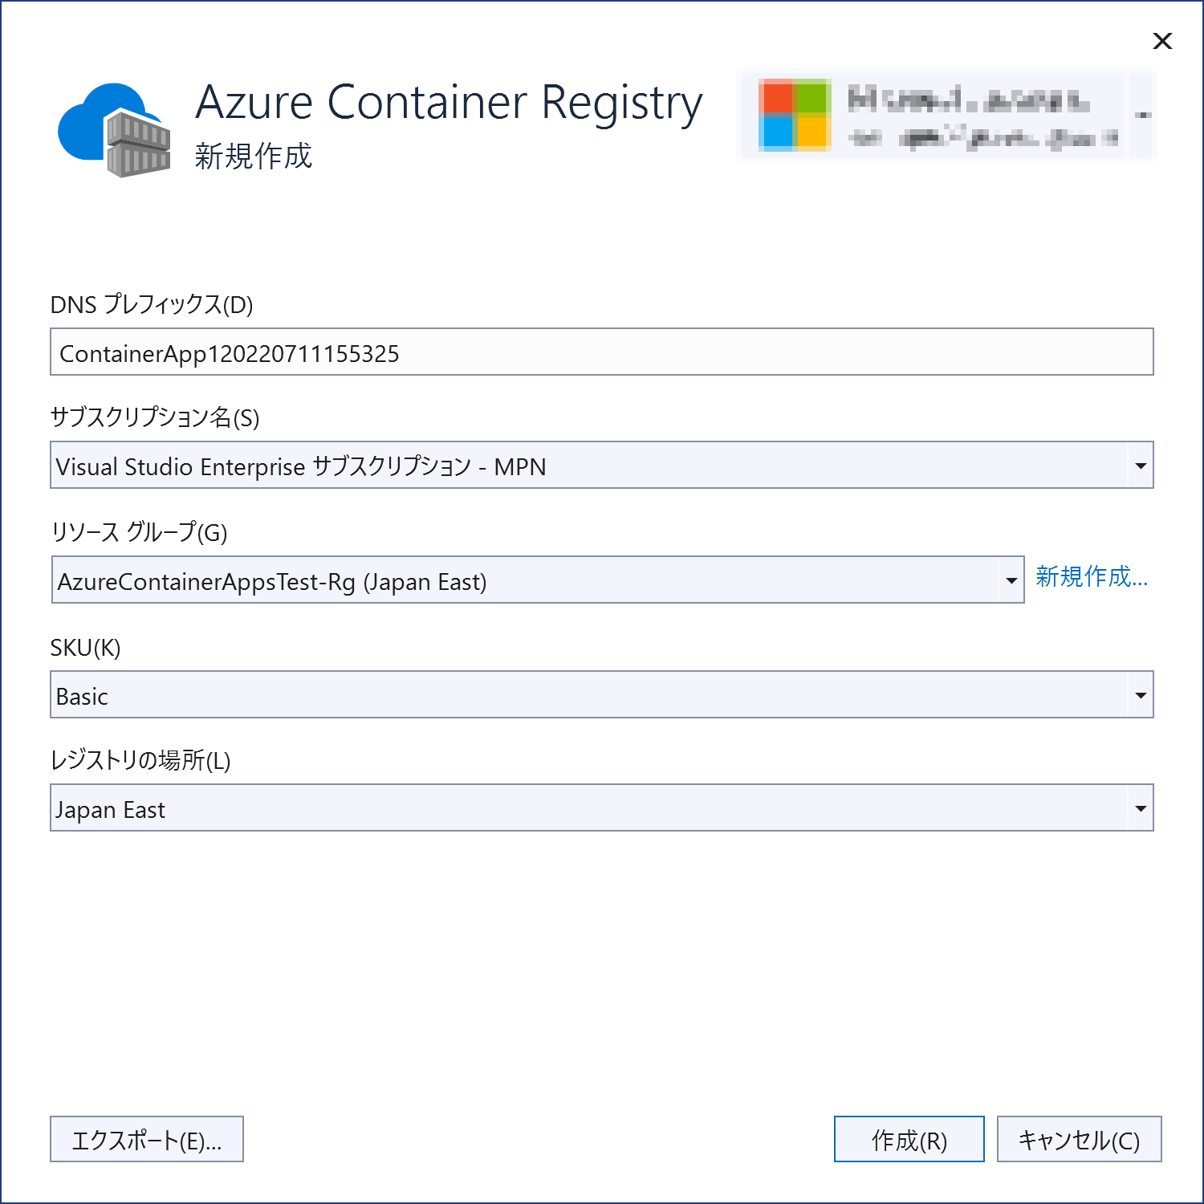This screenshot has width=1204, height=1204.
Task: Select the Visual Studio Enterprise subscription combo box
Action: 602,465
